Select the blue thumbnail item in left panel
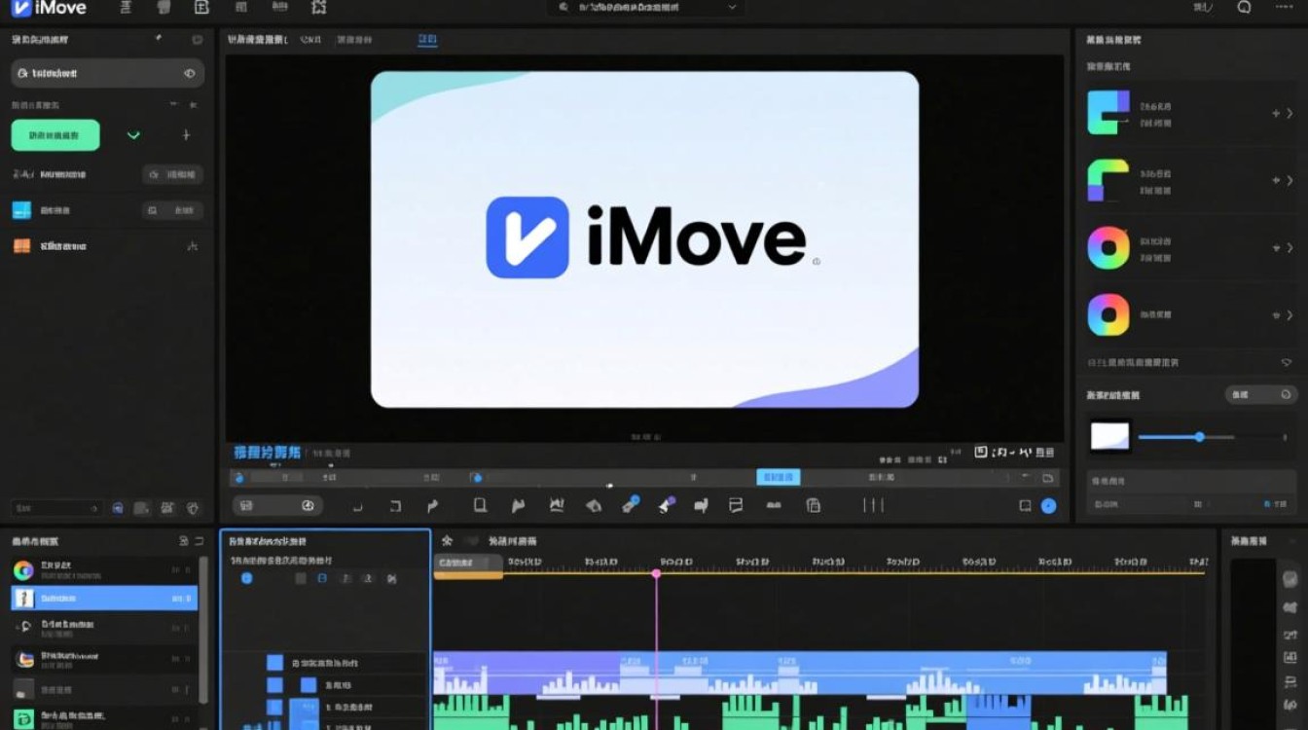 21,210
